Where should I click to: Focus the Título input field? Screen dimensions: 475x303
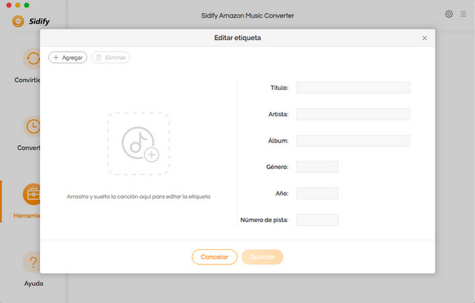click(x=353, y=88)
